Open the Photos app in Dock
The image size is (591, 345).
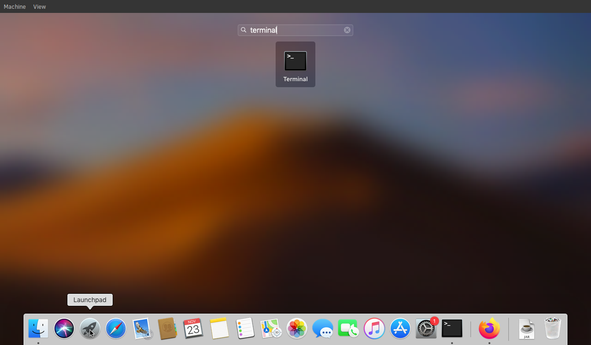click(297, 328)
